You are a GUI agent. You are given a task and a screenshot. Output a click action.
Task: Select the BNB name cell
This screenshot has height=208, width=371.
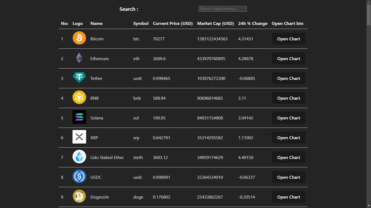pyautogui.click(x=95, y=98)
